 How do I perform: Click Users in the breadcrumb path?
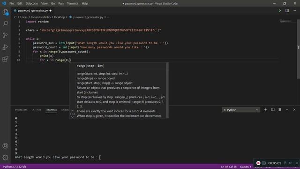point(24,17)
